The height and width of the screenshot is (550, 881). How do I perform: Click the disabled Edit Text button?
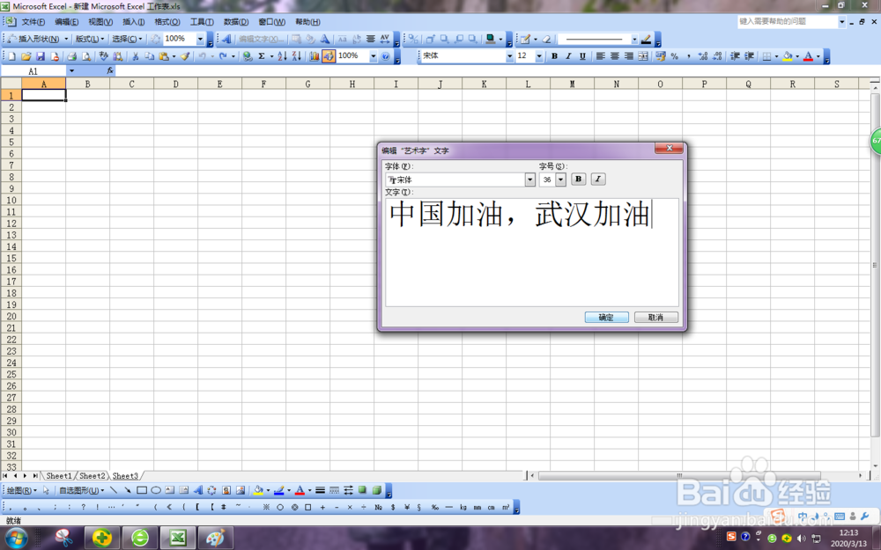(x=260, y=39)
